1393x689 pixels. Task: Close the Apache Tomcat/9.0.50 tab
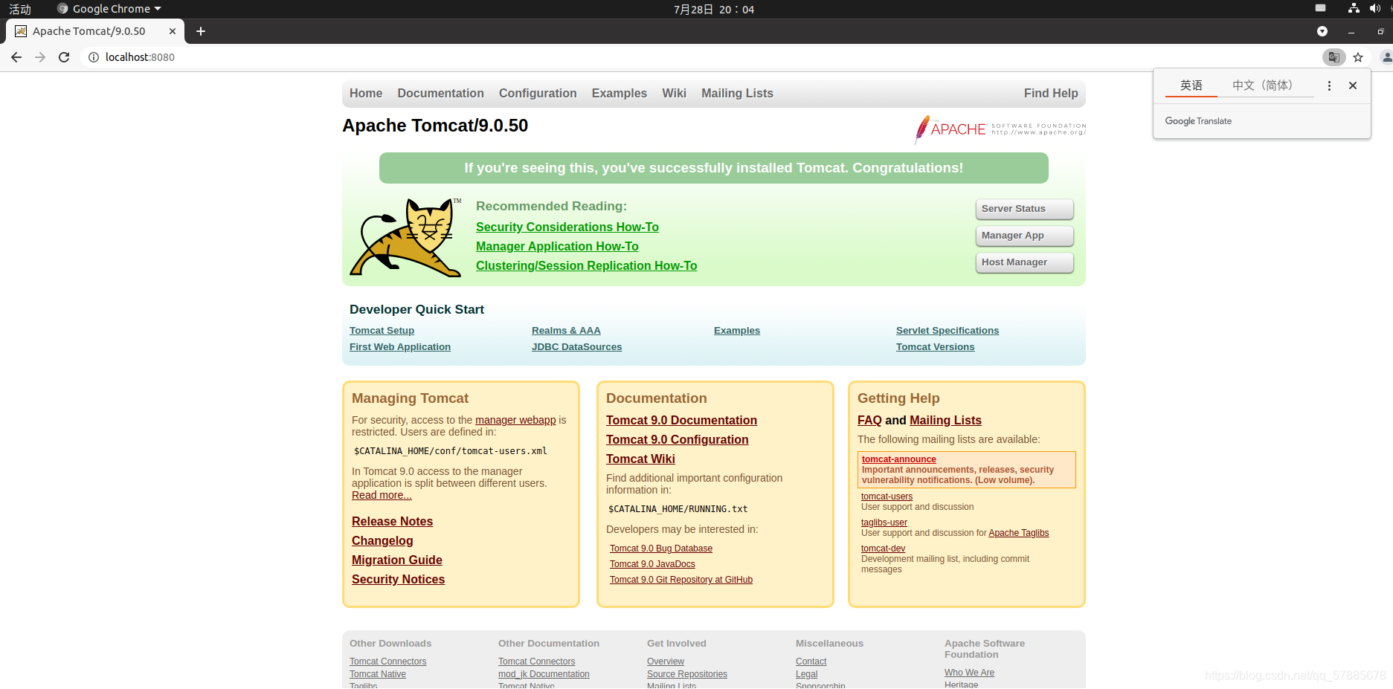[173, 31]
